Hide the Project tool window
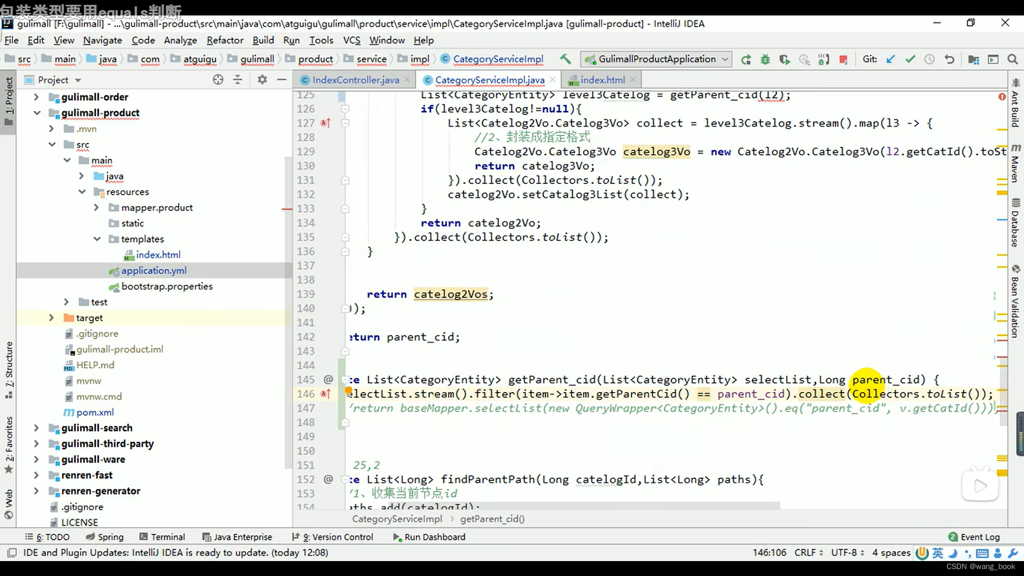 [x=282, y=79]
